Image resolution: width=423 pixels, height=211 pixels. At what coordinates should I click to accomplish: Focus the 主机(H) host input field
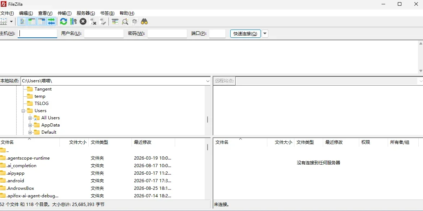[x=37, y=34]
